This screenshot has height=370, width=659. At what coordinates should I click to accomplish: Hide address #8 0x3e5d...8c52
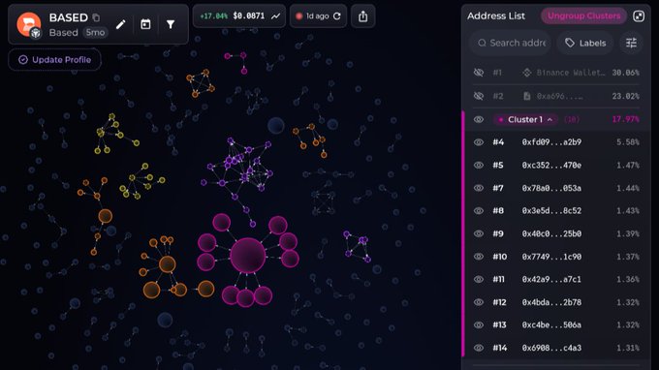(479, 211)
